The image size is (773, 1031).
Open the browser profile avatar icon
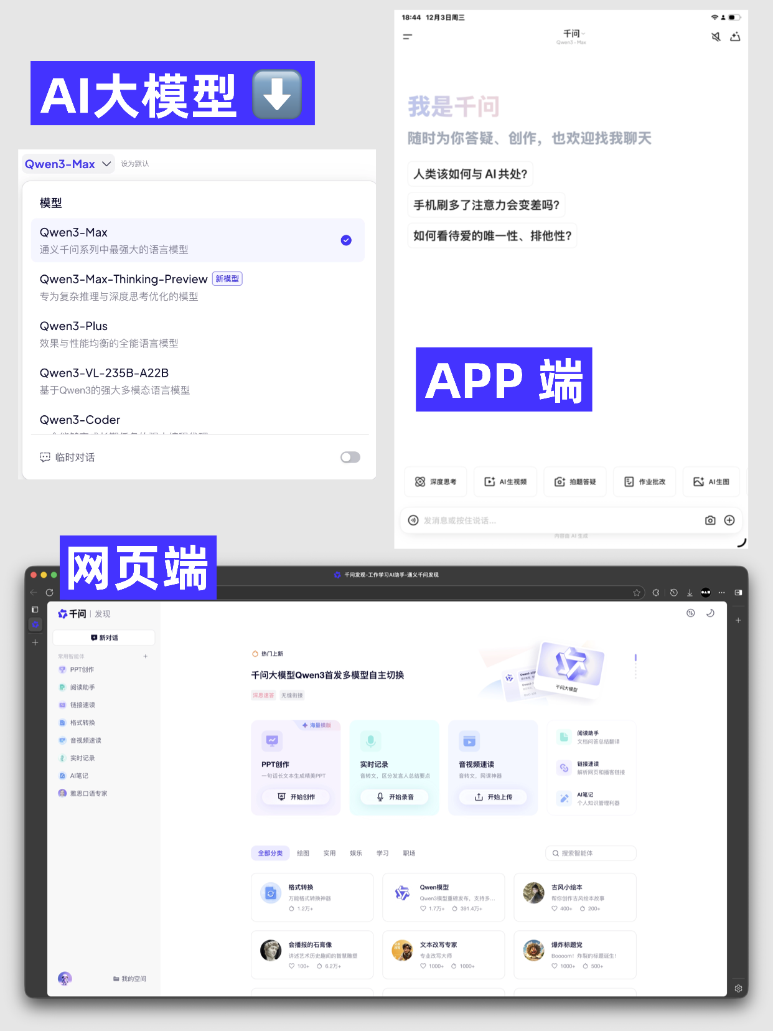[706, 592]
